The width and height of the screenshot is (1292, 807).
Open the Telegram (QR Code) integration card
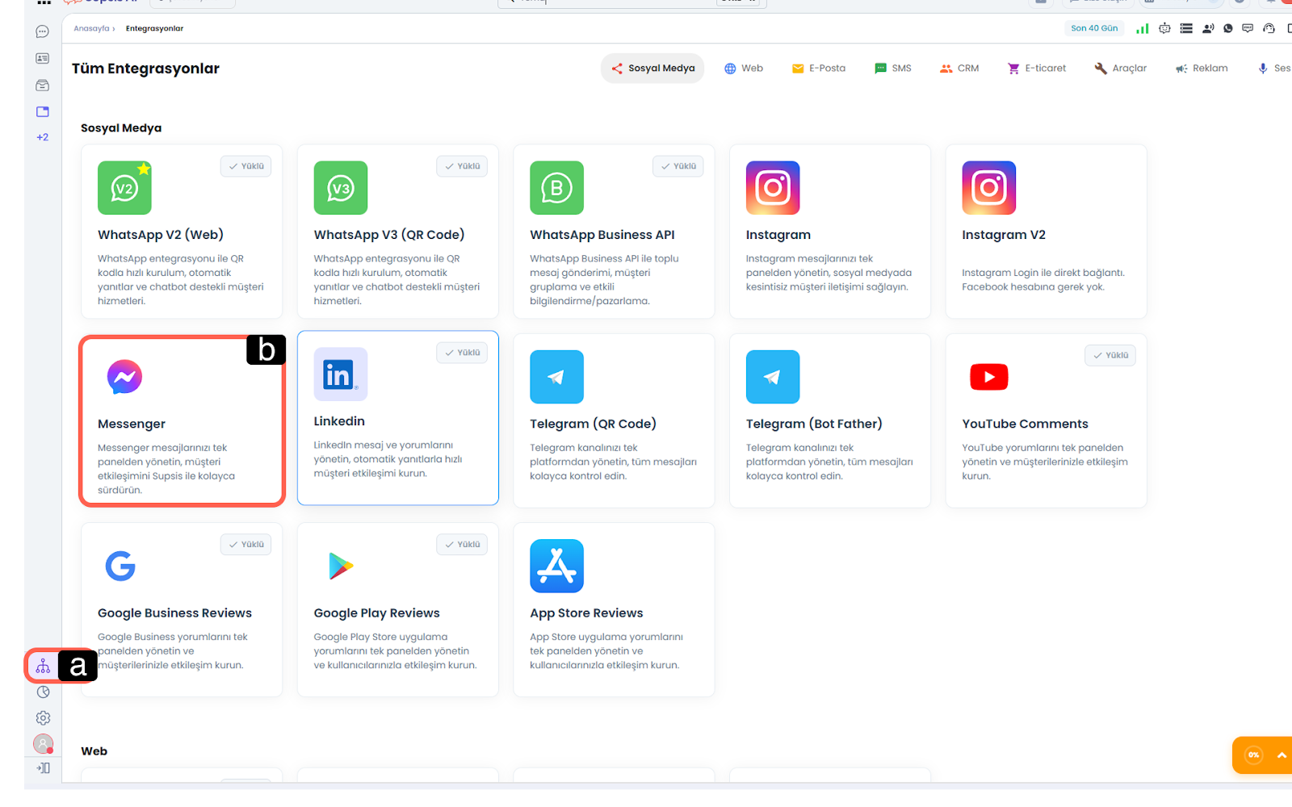(x=614, y=421)
